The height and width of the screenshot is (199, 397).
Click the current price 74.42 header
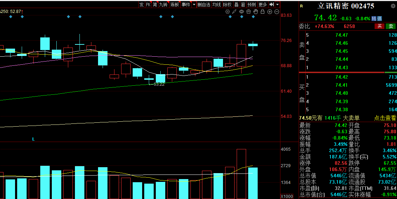coord(326,18)
